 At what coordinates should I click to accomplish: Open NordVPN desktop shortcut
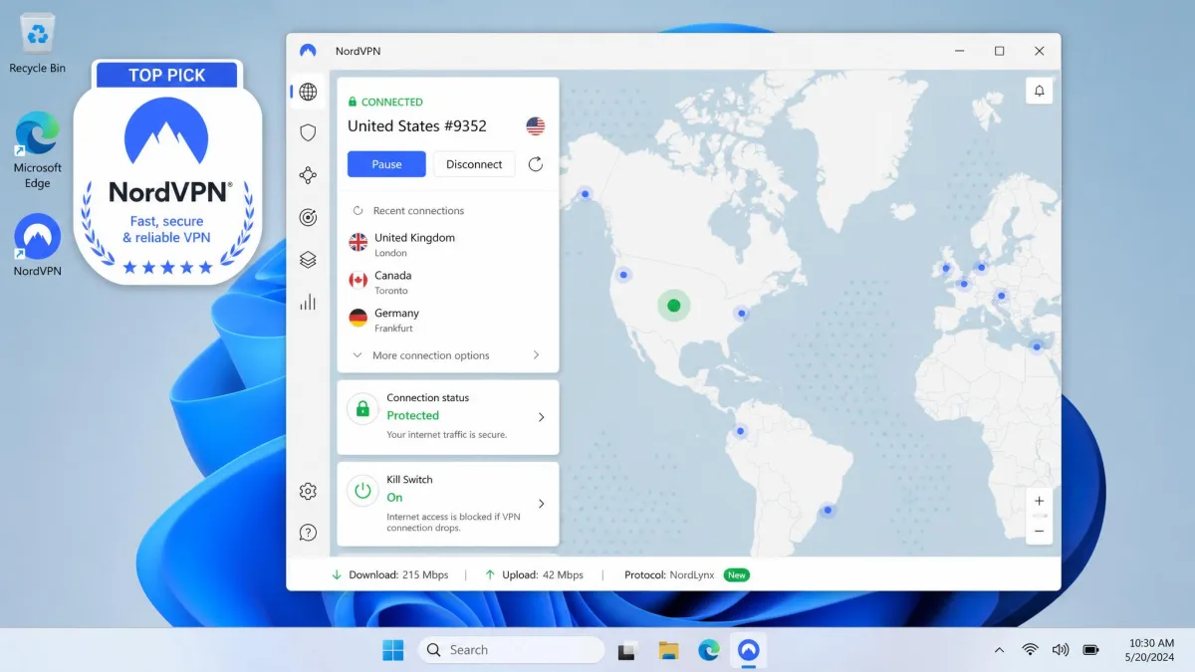click(x=37, y=246)
